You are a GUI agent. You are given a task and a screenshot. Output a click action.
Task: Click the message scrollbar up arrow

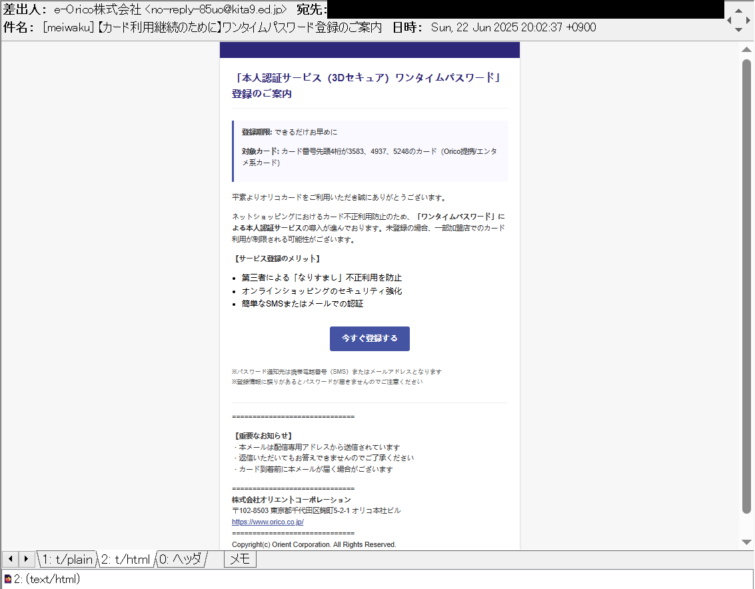[746, 49]
